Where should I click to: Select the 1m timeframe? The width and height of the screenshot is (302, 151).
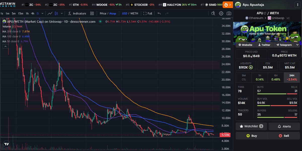(x=8, y=13)
